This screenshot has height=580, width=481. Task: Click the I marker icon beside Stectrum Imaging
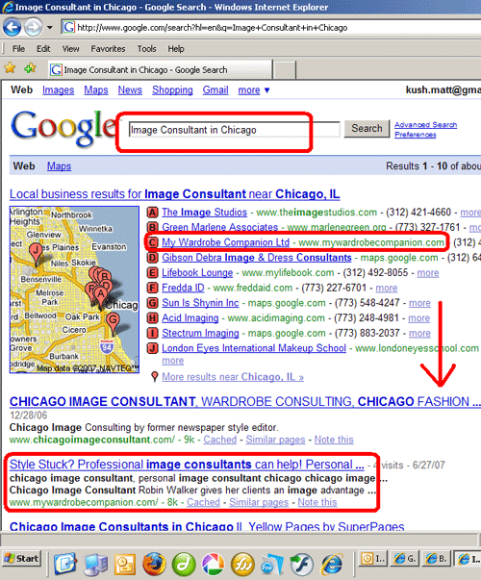(x=152, y=333)
